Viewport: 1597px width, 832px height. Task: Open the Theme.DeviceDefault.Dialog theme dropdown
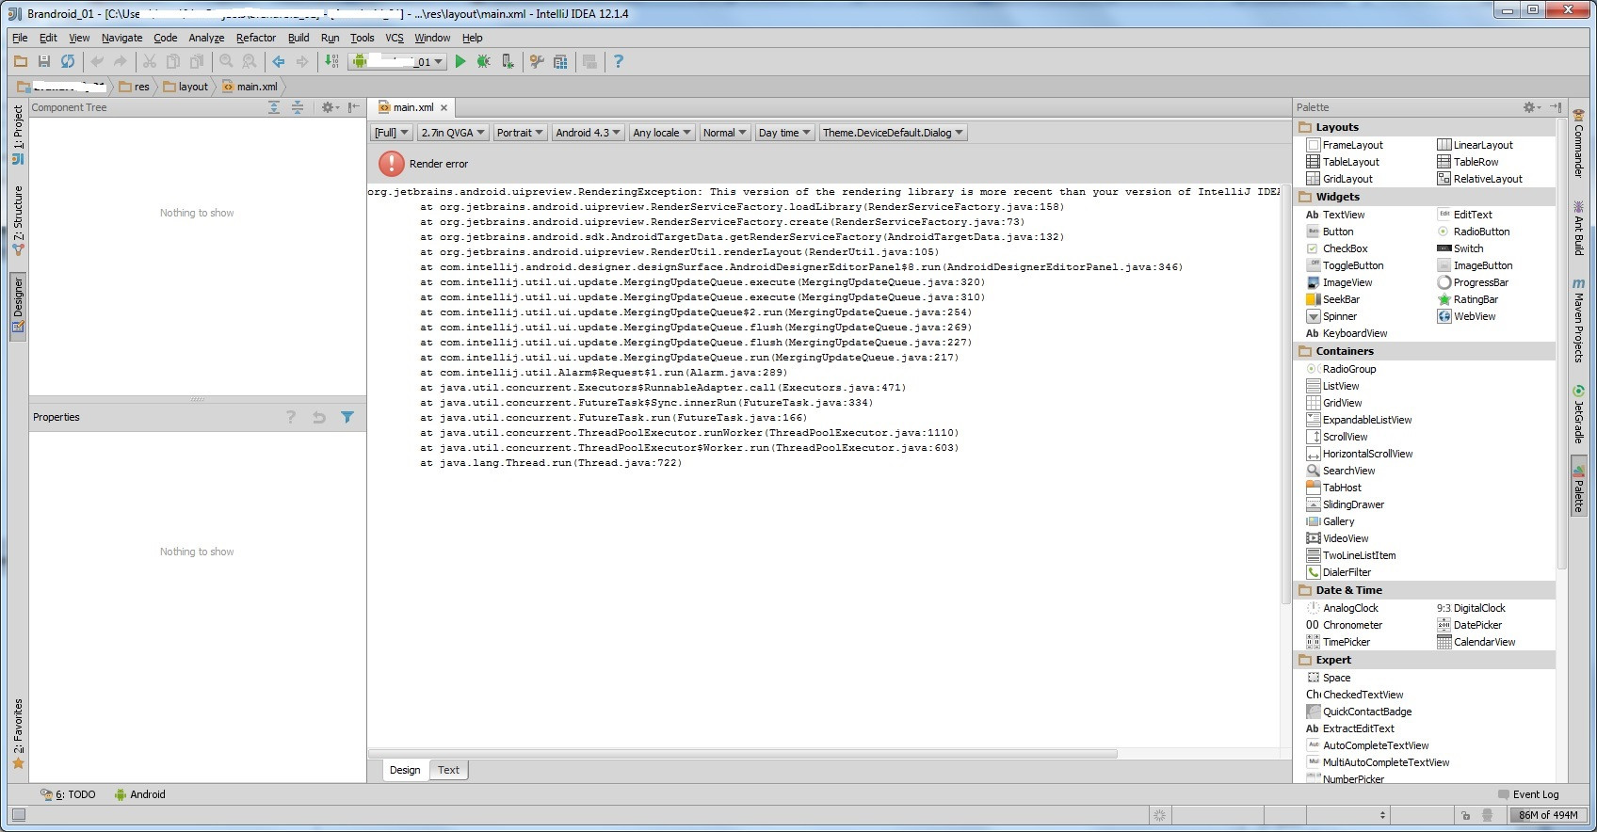(894, 133)
